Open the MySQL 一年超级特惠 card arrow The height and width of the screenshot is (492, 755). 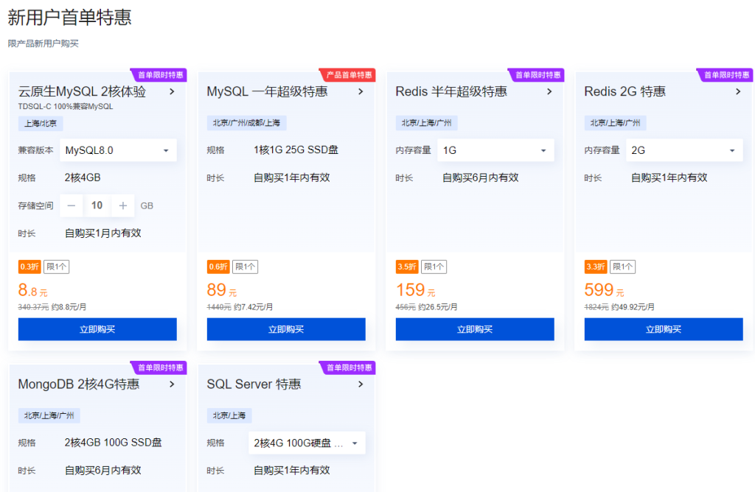(361, 92)
